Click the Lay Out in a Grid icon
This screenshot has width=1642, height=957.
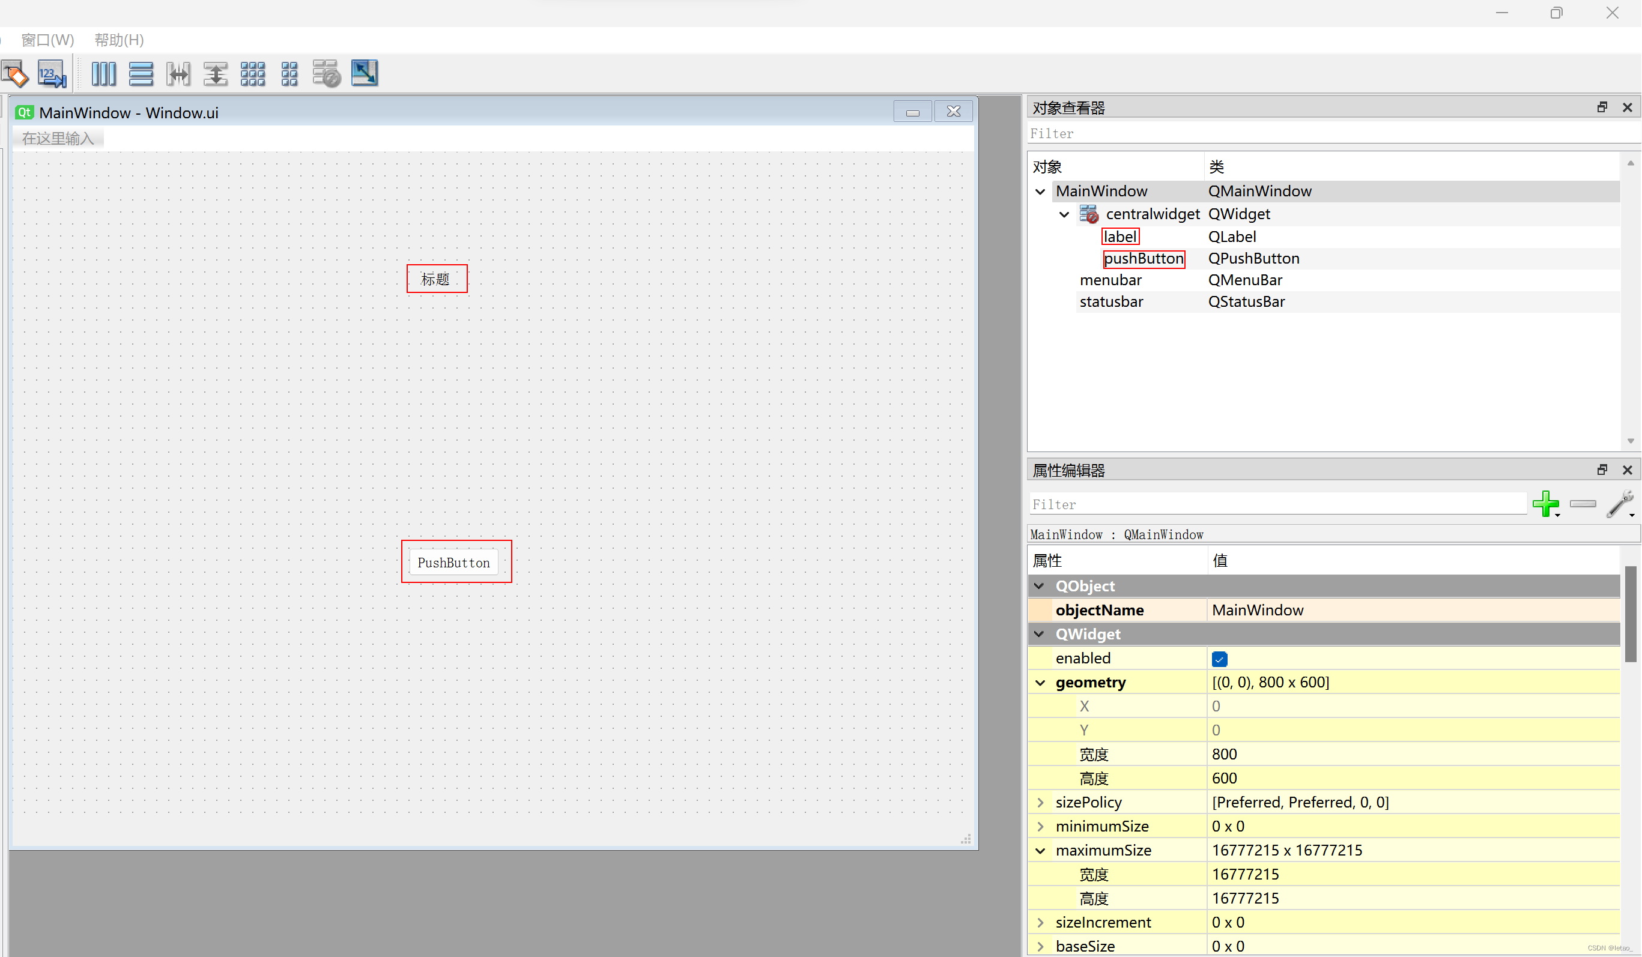pyautogui.click(x=253, y=74)
